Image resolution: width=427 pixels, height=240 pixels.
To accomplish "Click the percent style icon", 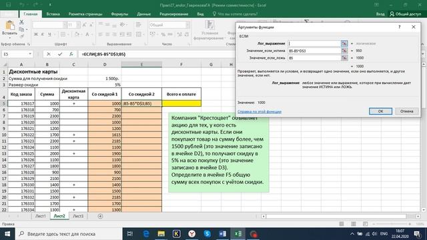I will coord(163,34).
